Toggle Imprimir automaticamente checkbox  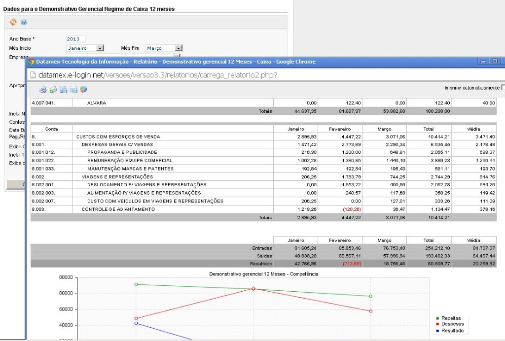pyautogui.click(x=503, y=88)
